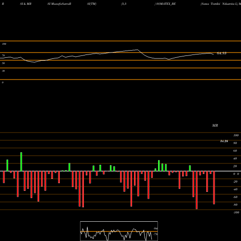
Task: Click the MR axis label 40
Action: pyautogui.click(x=235, y=159)
